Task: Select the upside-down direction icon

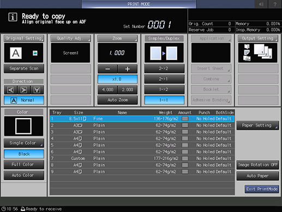Action: pos(37,90)
